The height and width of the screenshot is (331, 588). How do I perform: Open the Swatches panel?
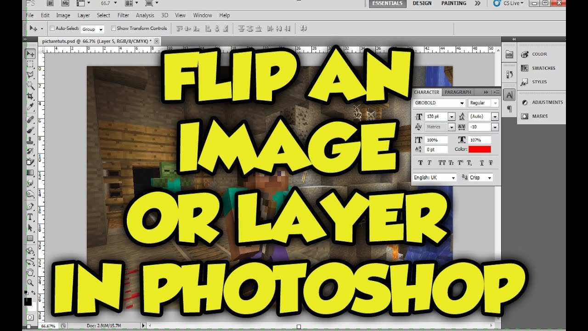542,68
